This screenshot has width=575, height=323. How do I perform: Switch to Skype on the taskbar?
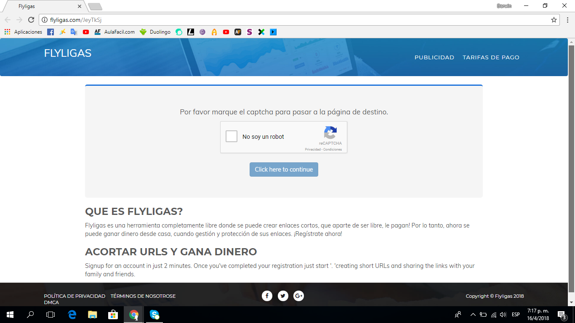click(154, 315)
